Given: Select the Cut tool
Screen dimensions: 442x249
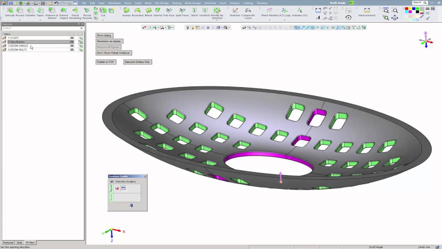Looking at the screenshot, I should [x=103, y=12].
